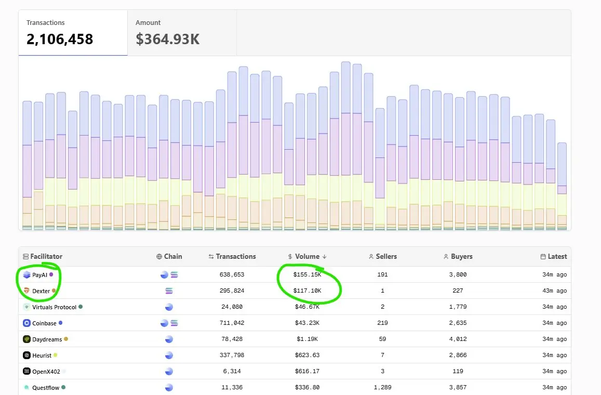Viewport: 601px width, 395px height.
Task: Click the Dexter facilitator logo icon
Action: (26, 291)
